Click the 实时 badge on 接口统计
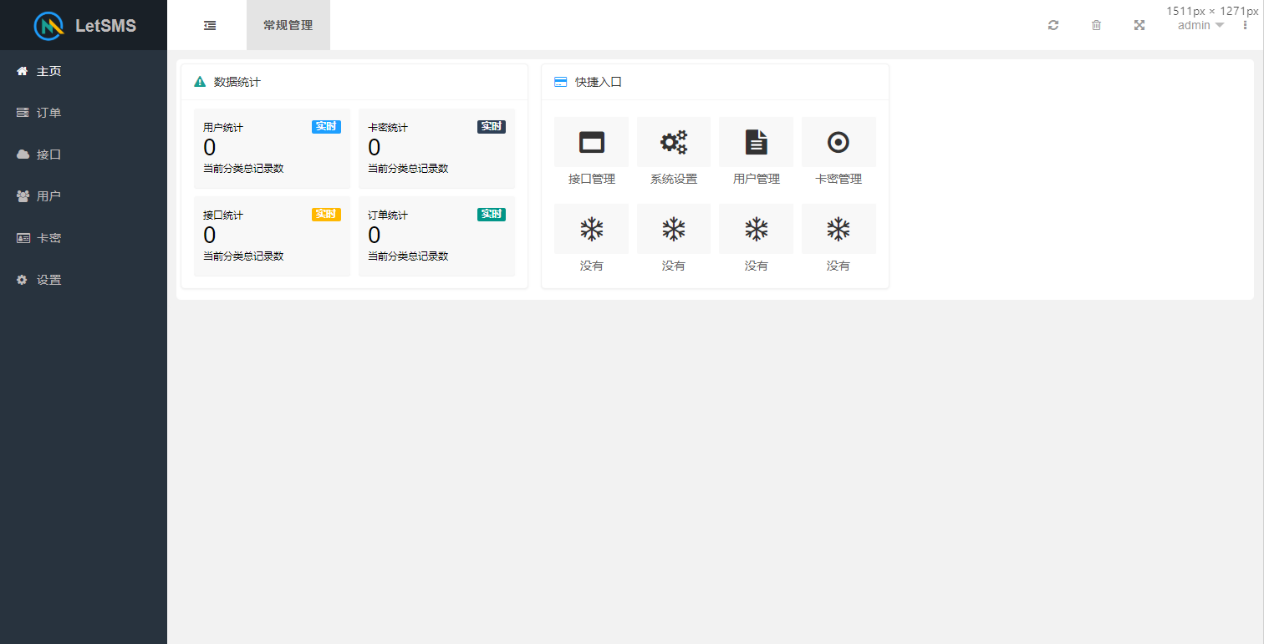1264x644 pixels. coord(326,214)
